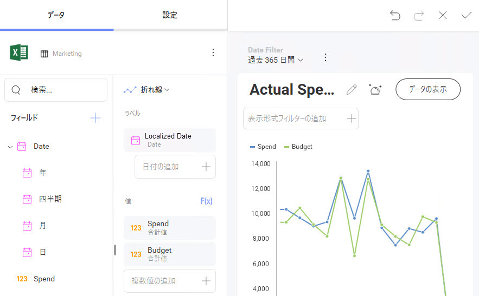
Task: Switch to the データ tab
Action: click(x=56, y=15)
